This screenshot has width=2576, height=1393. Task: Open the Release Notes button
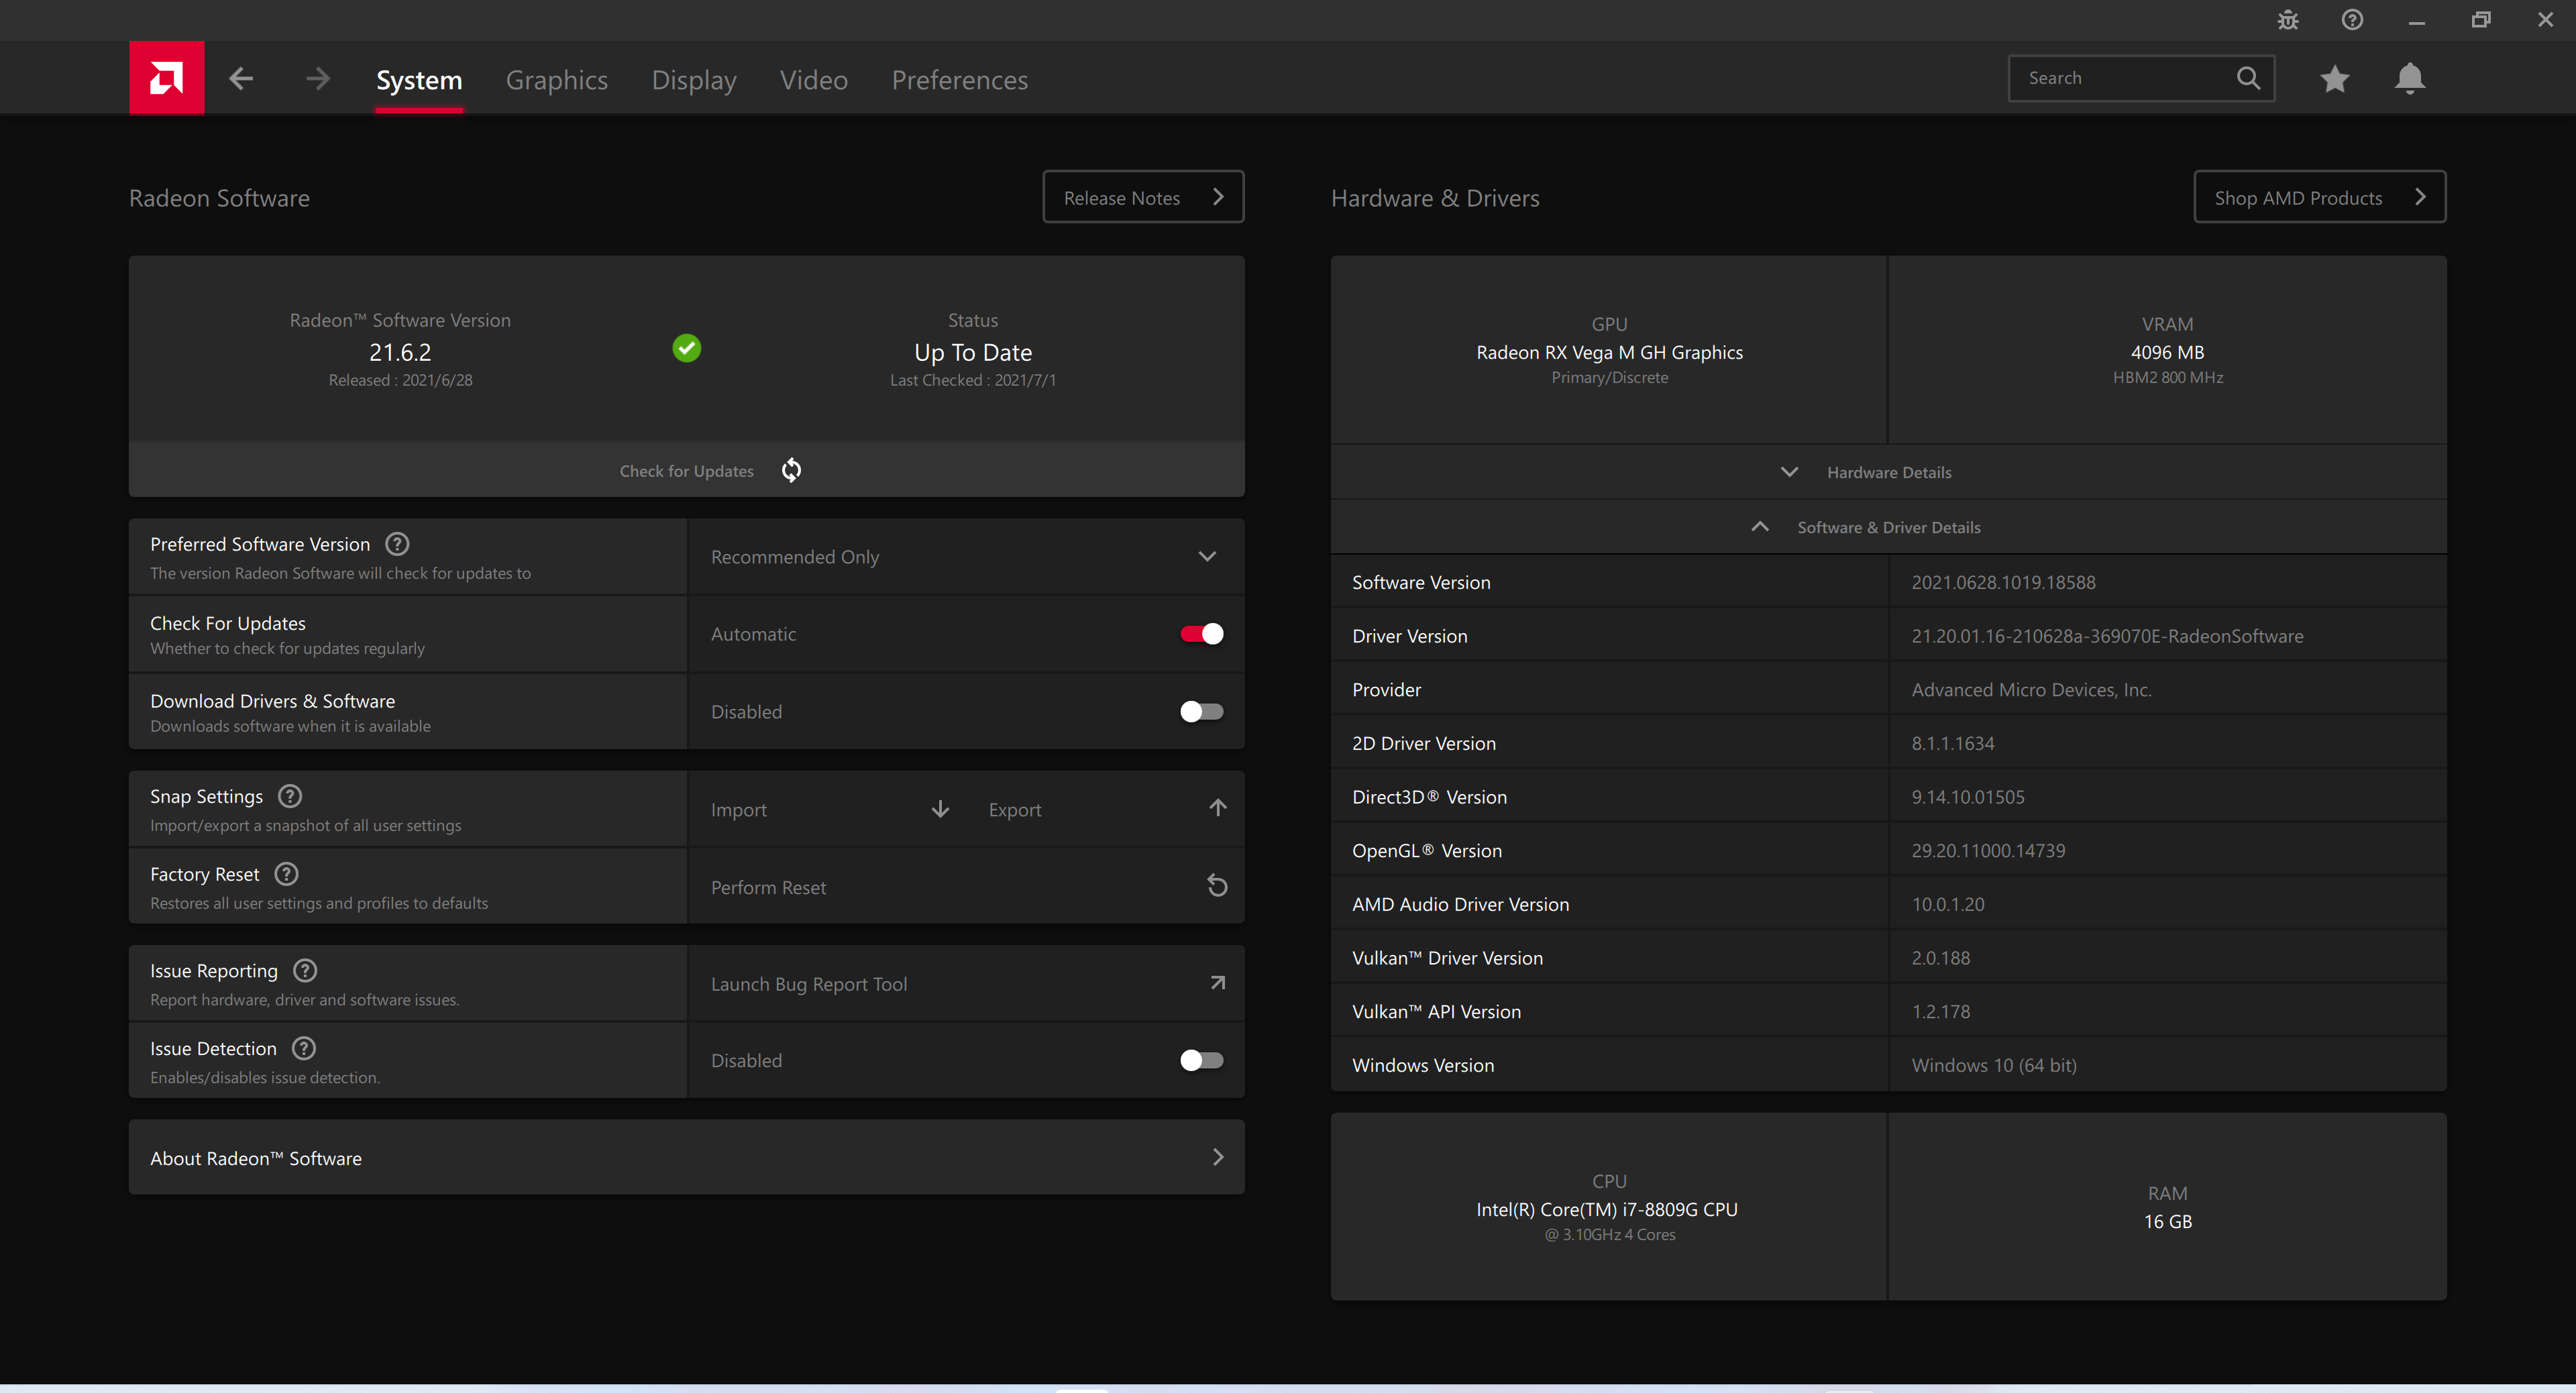click(x=1142, y=197)
